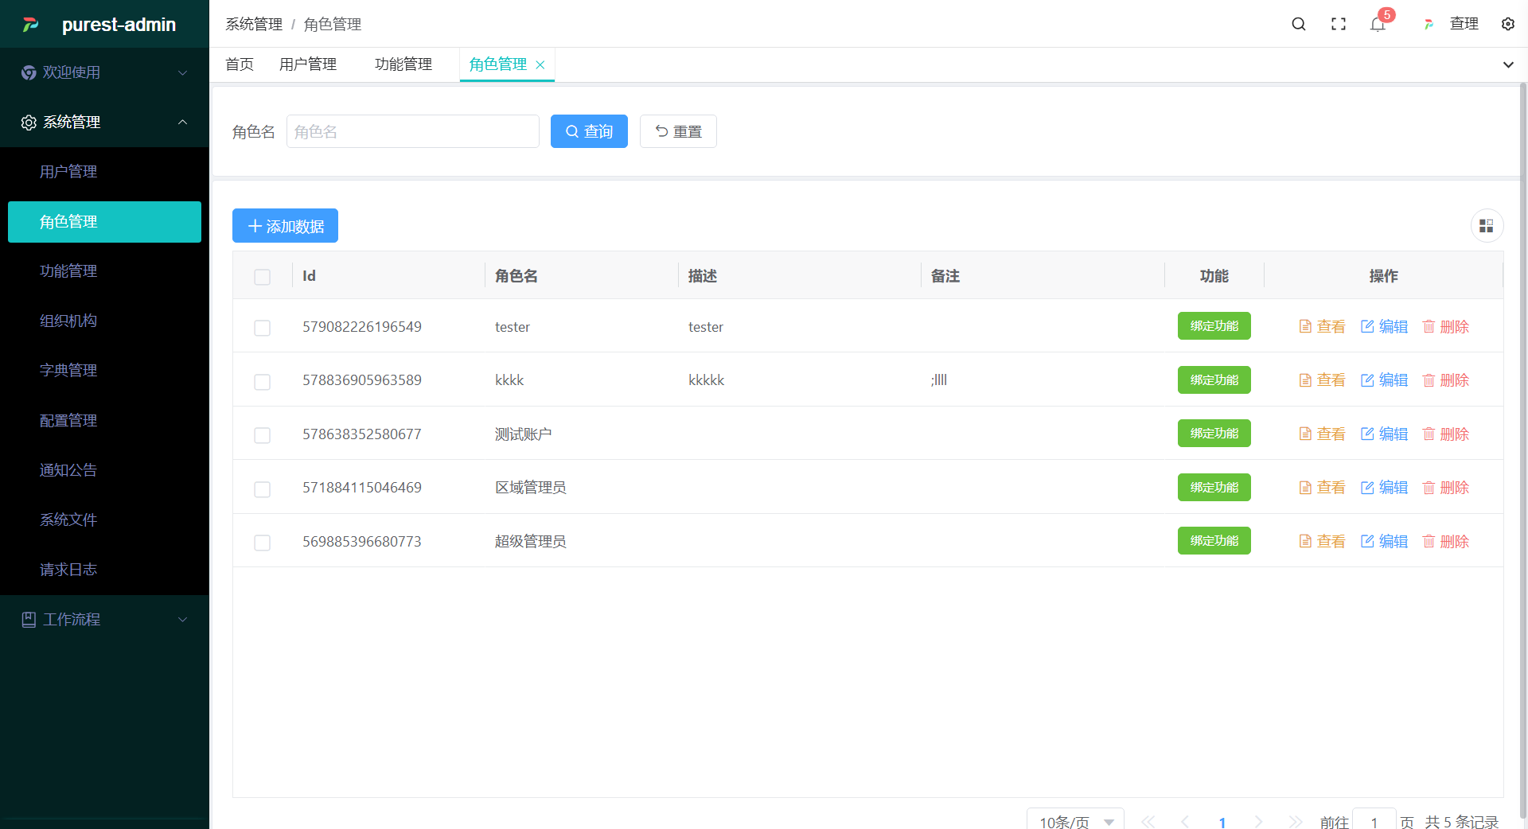Click 绑定功能 for 区域管理员 role
This screenshot has height=829, width=1528.
1214,487
